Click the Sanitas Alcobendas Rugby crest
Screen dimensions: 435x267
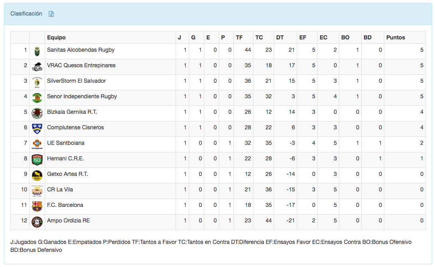(x=37, y=51)
